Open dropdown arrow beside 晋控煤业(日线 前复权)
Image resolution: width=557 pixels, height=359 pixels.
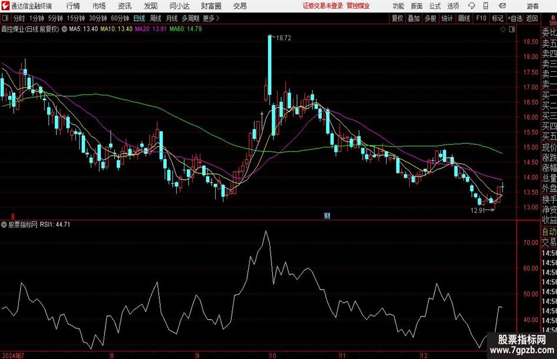[x=64, y=29]
